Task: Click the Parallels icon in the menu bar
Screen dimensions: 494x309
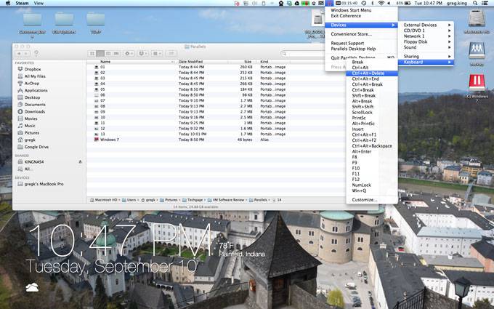Action: (329, 3)
